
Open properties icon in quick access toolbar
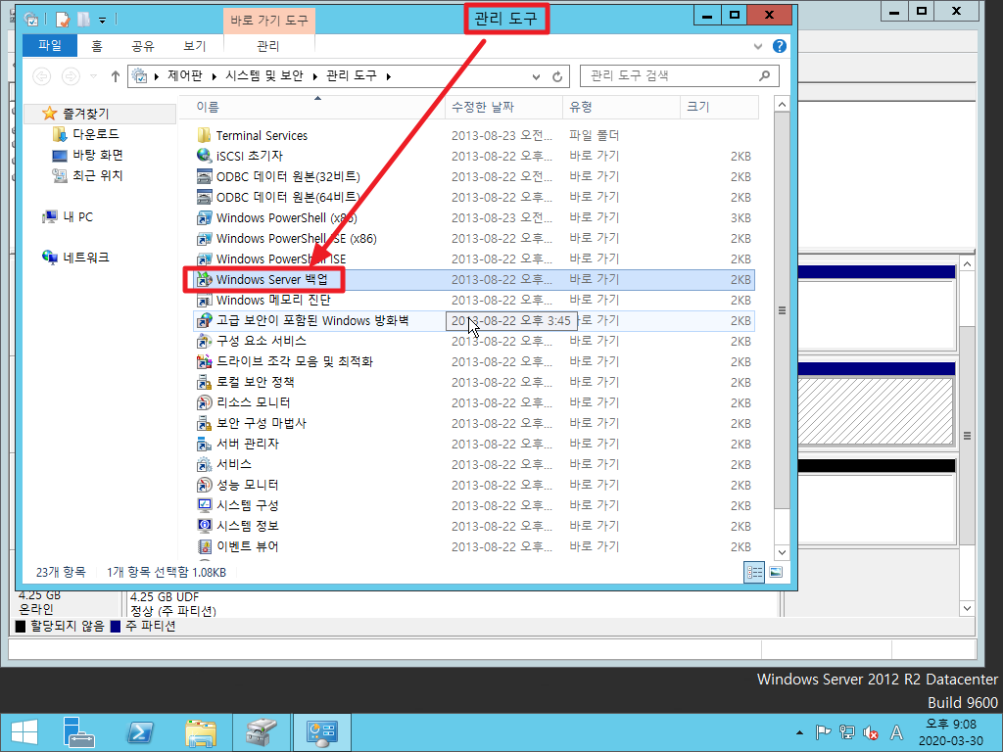tap(62, 20)
